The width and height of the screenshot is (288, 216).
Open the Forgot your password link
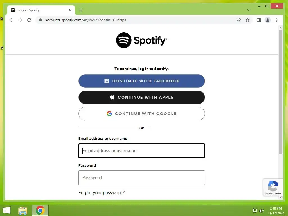(x=102, y=192)
